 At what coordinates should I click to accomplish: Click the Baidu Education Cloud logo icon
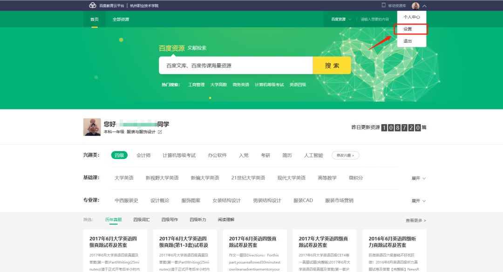pos(92,6)
